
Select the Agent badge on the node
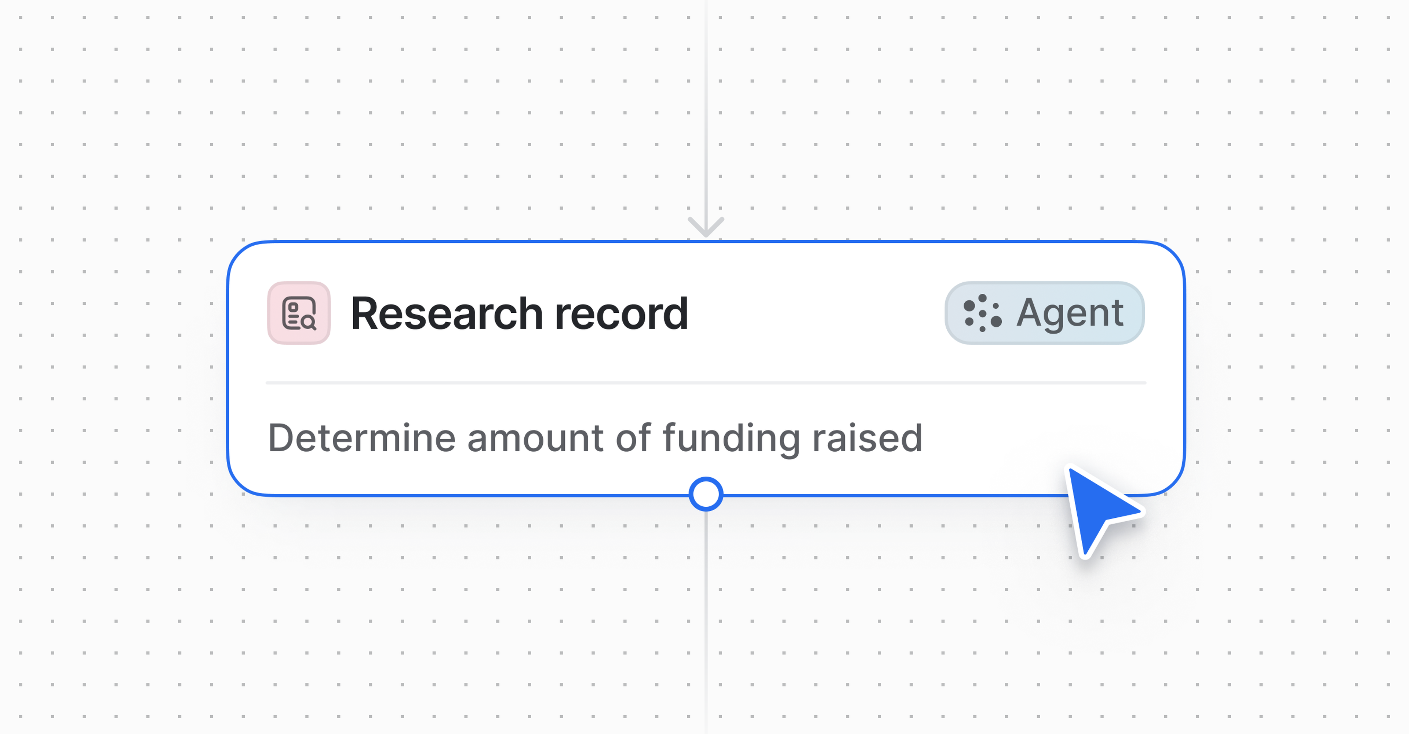pyautogui.click(x=1044, y=313)
